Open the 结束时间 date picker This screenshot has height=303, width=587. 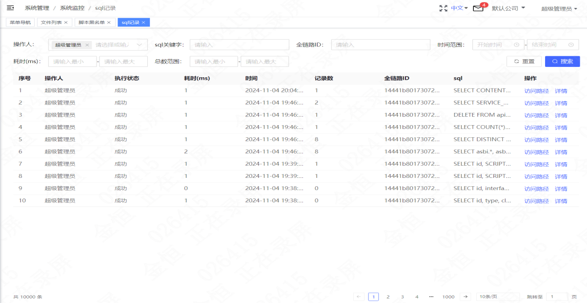click(x=553, y=45)
